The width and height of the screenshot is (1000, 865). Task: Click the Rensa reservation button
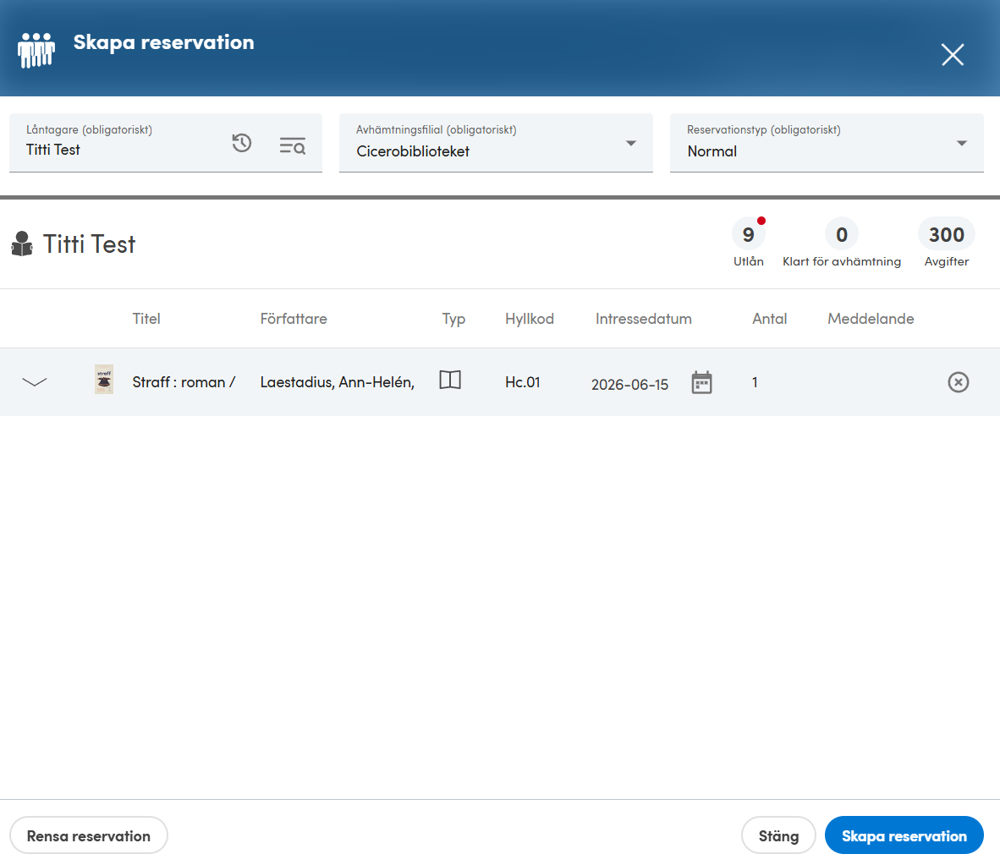(x=89, y=835)
